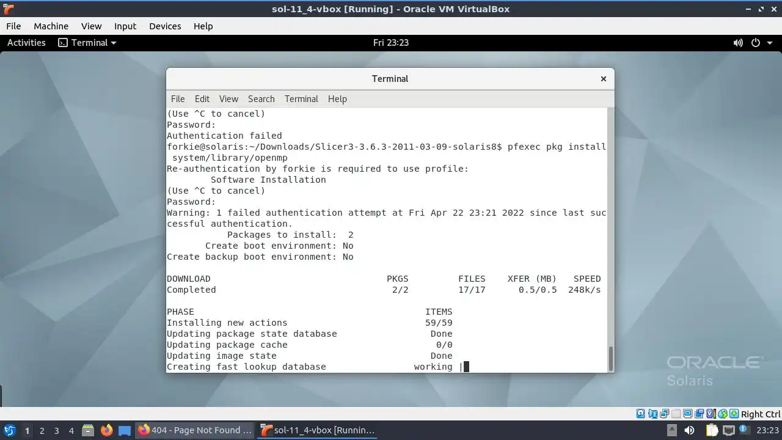This screenshot has height=440, width=782.
Task: Click the VirtualBox mouse integration icon
Action: pyautogui.click(x=723, y=414)
